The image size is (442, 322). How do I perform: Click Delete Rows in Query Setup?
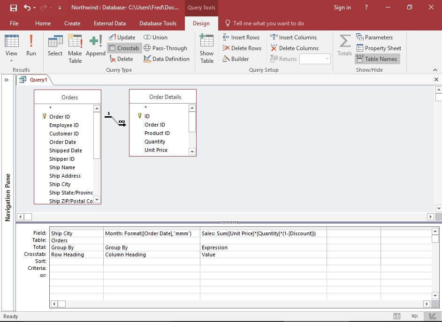click(x=242, y=48)
